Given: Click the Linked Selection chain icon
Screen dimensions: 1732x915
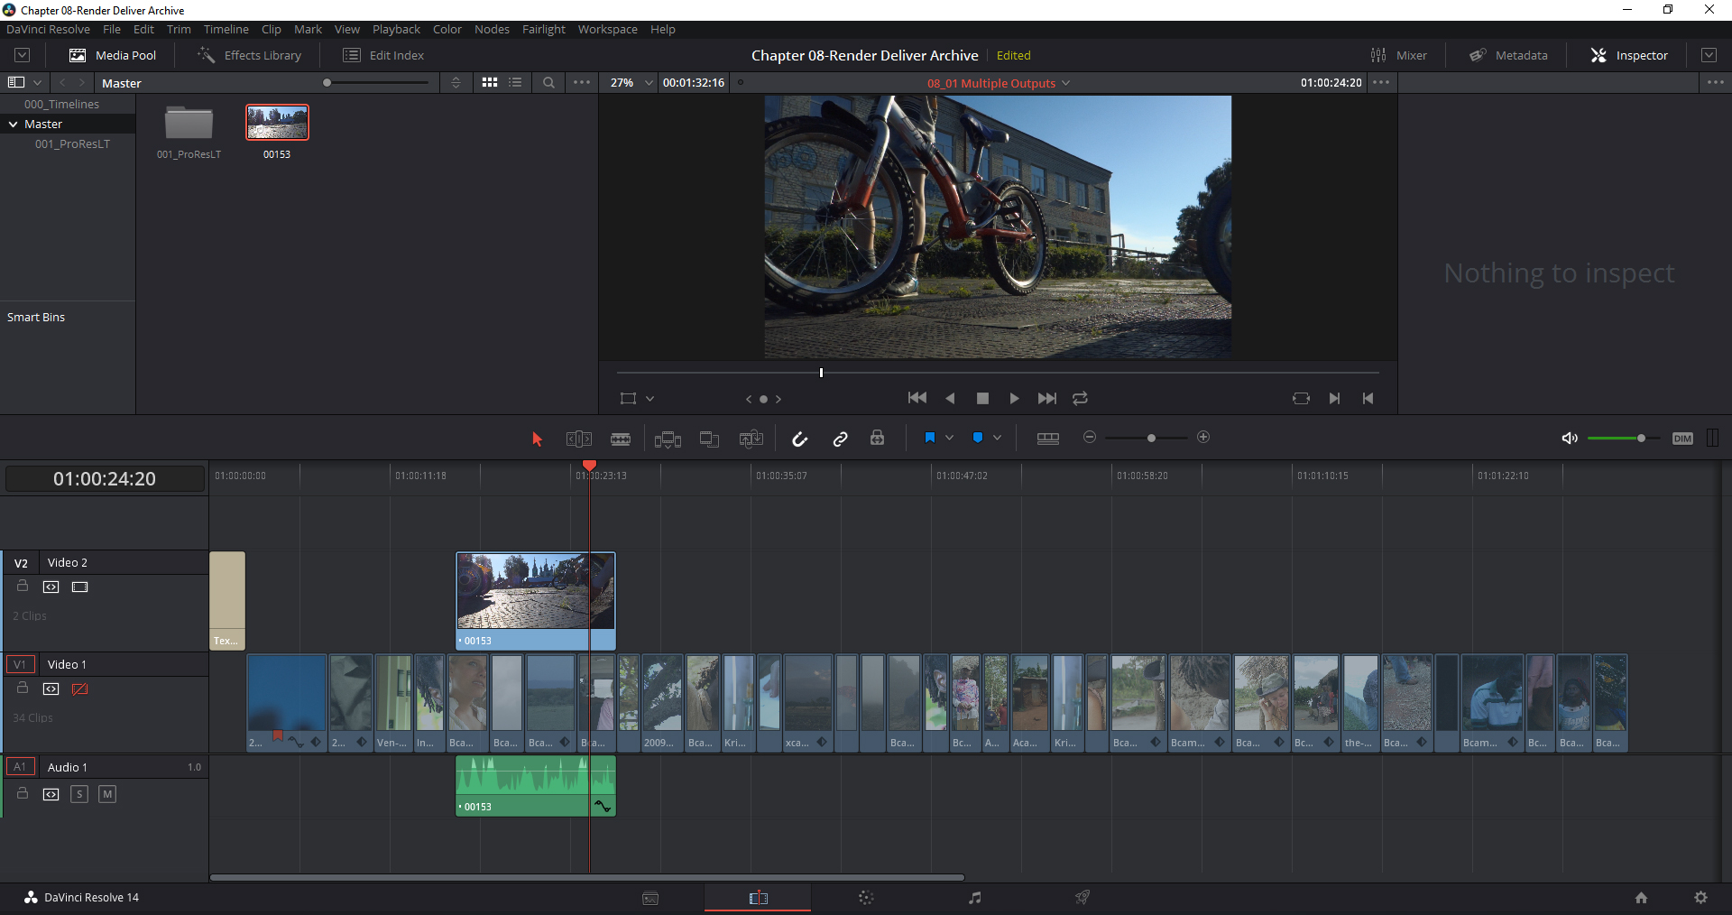Looking at the screenshot, I should pyautogui.click(x=840, y=439).
